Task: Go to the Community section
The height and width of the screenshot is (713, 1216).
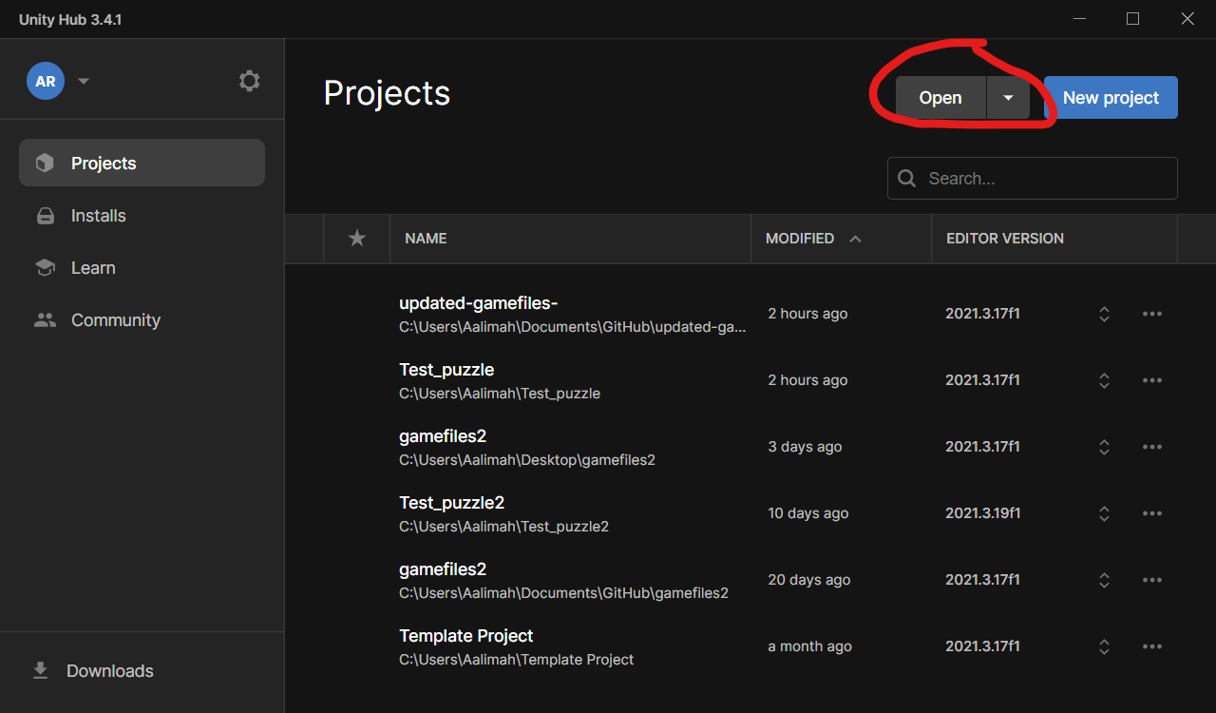Action: point(115,319)
